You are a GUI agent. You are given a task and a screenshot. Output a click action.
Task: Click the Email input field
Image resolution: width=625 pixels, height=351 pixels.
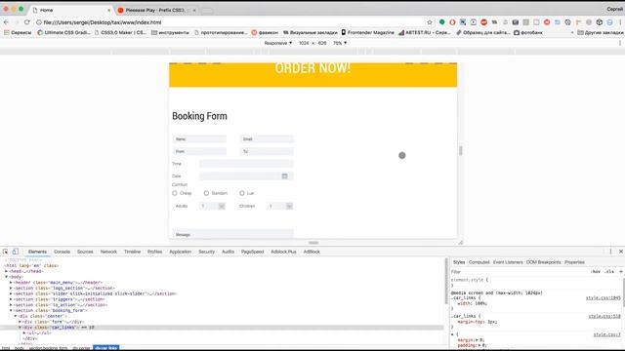pyautogui.click(x=267, y=138)
